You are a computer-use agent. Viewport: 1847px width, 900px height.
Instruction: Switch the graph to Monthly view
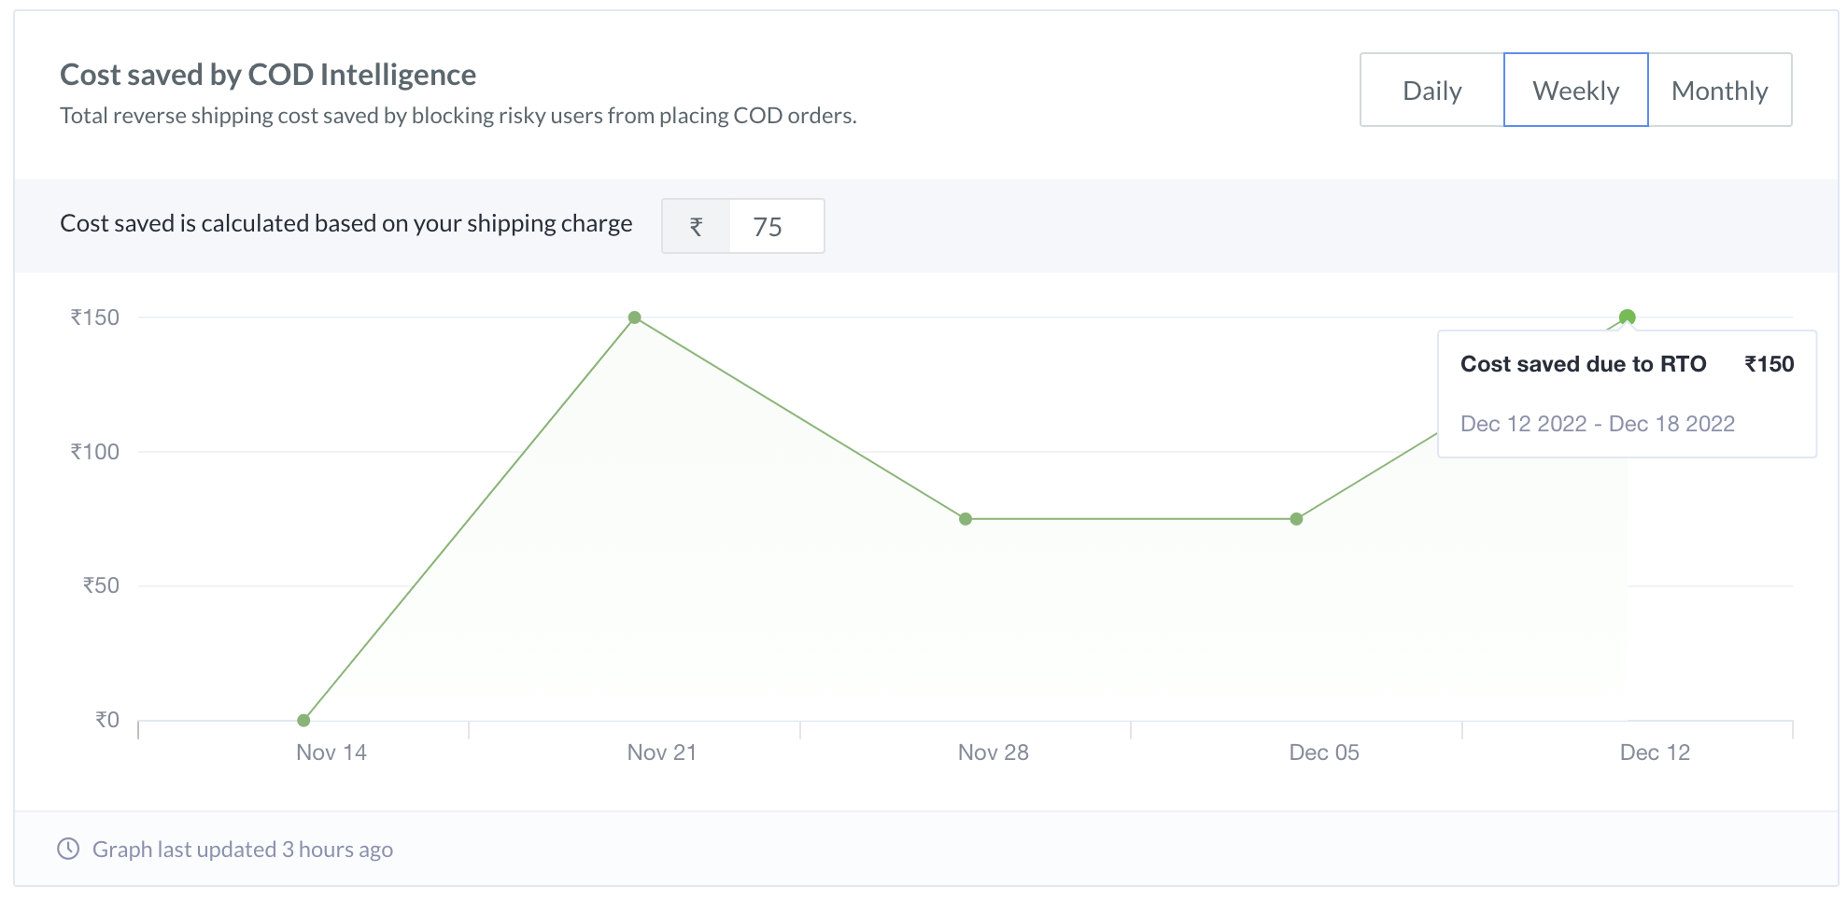coord(1719,90)
